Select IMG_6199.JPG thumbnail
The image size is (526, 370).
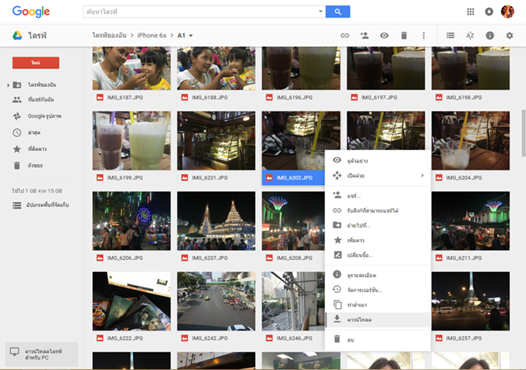click(131, 141)
